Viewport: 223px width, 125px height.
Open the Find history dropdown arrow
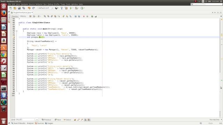[x=37, y=119]
